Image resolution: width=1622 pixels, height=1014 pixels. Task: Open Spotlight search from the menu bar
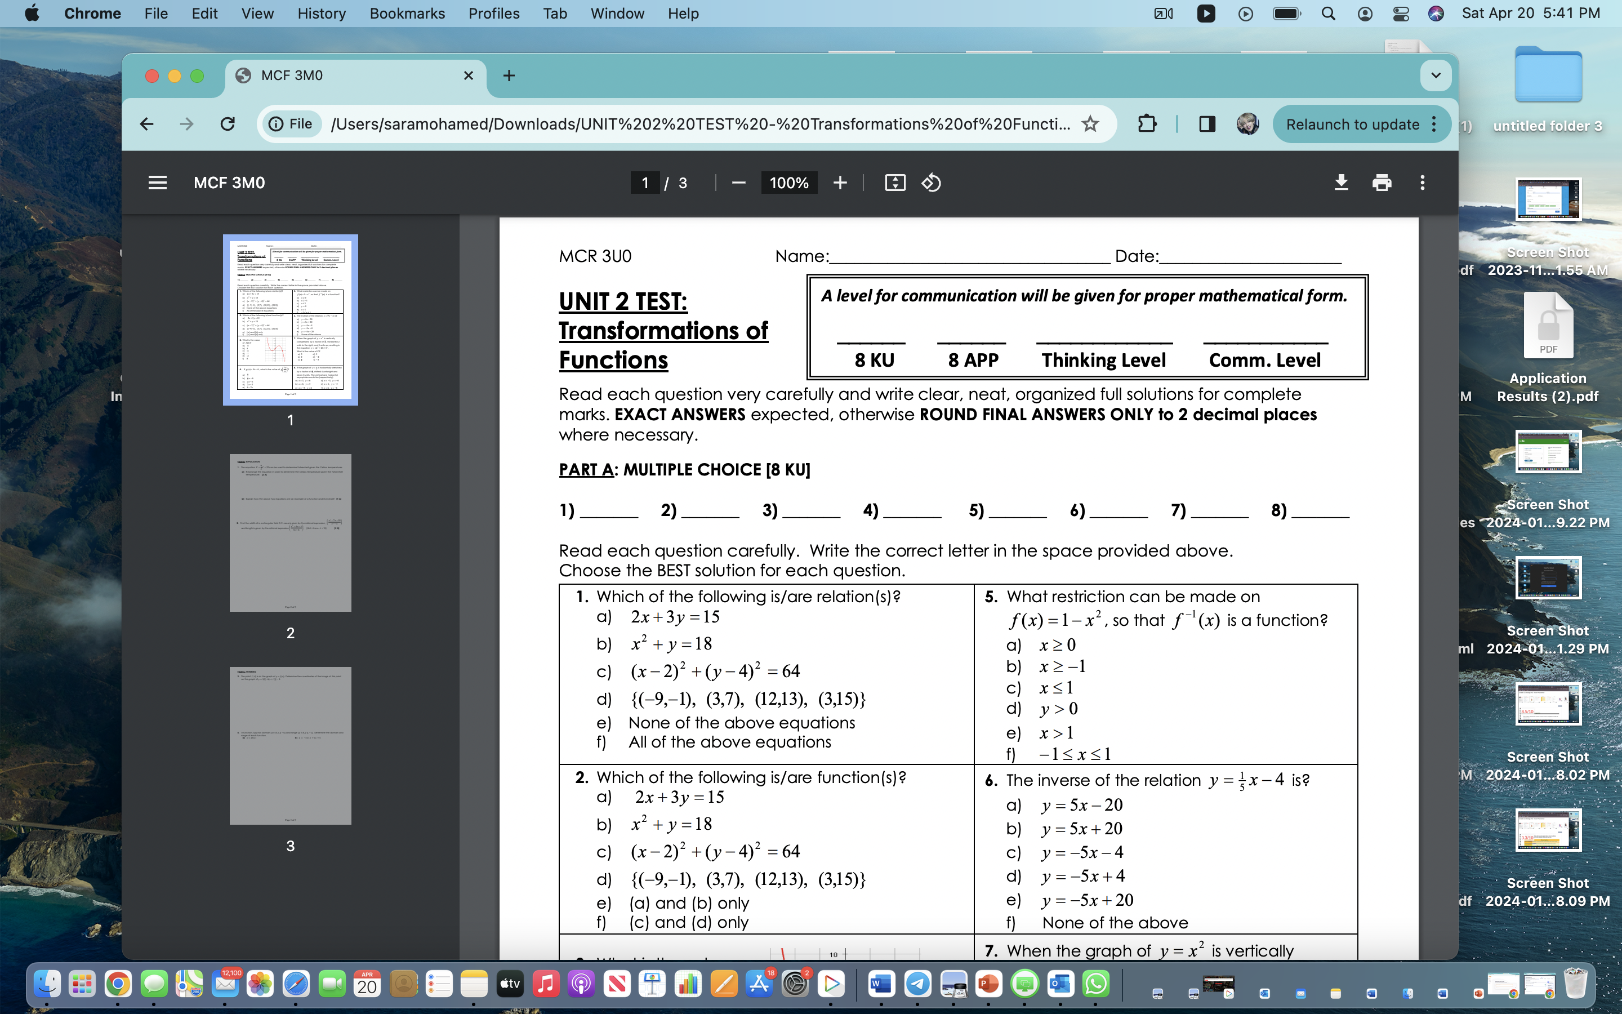[x=1329, y=13]
